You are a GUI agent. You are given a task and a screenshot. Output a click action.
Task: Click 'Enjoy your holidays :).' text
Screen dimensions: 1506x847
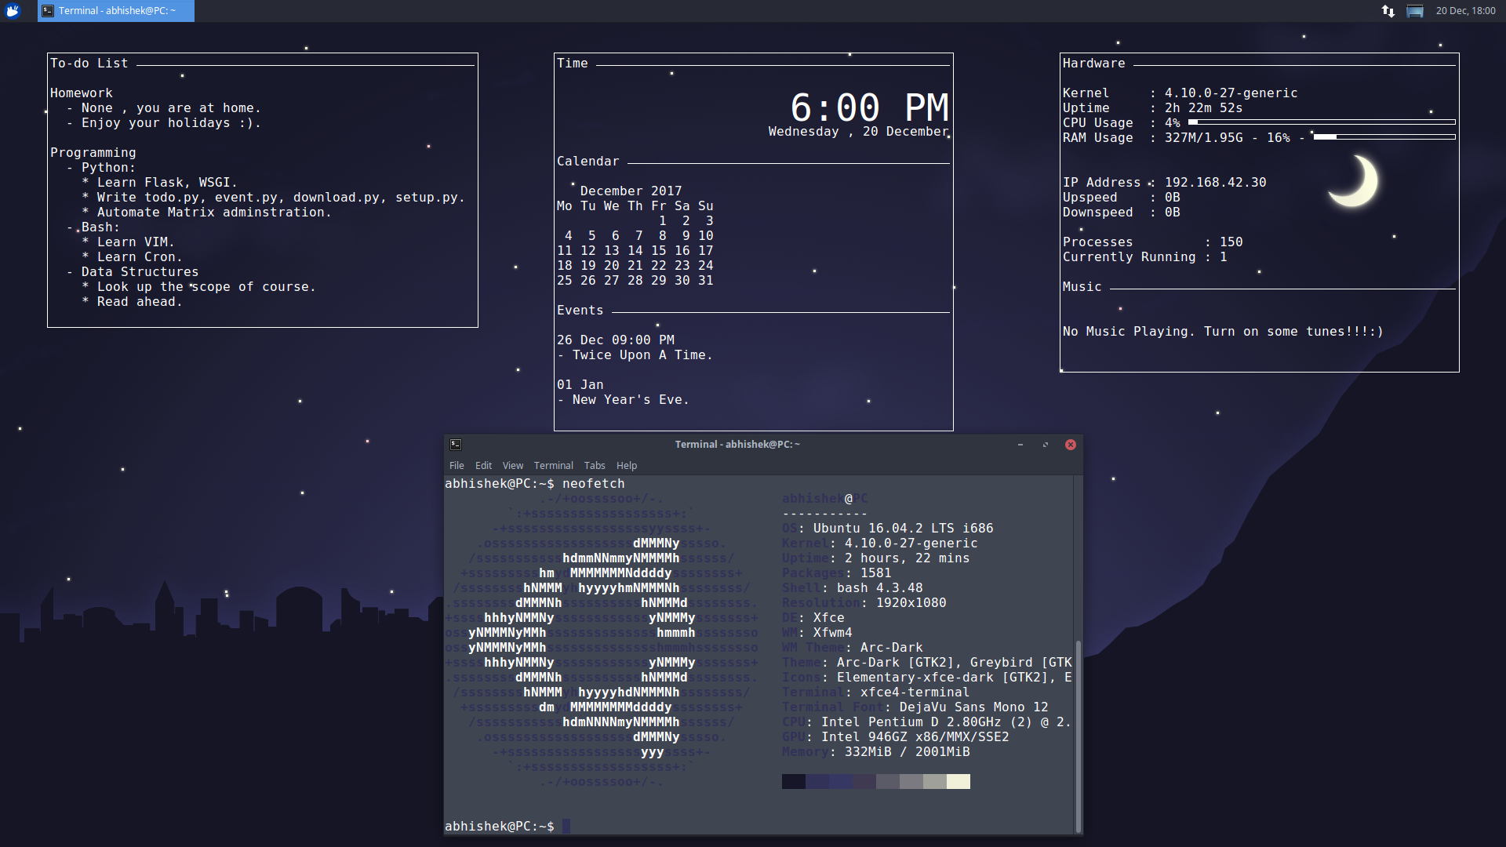(171, 123)
